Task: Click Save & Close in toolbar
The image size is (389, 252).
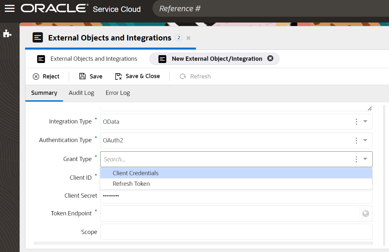Action: 137,76
